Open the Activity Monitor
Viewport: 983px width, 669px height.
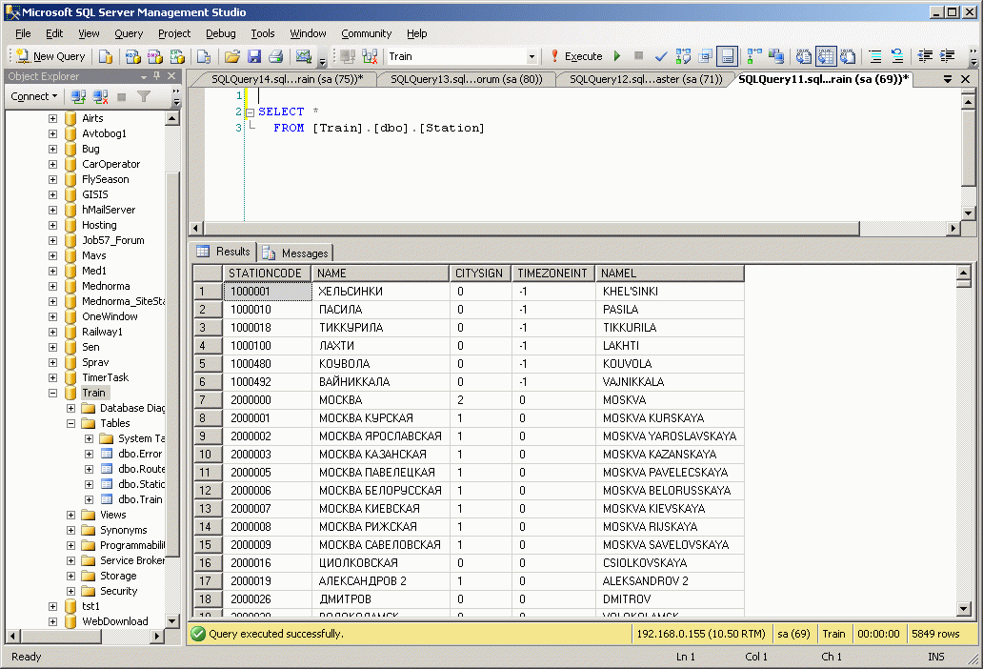point(304,56)
